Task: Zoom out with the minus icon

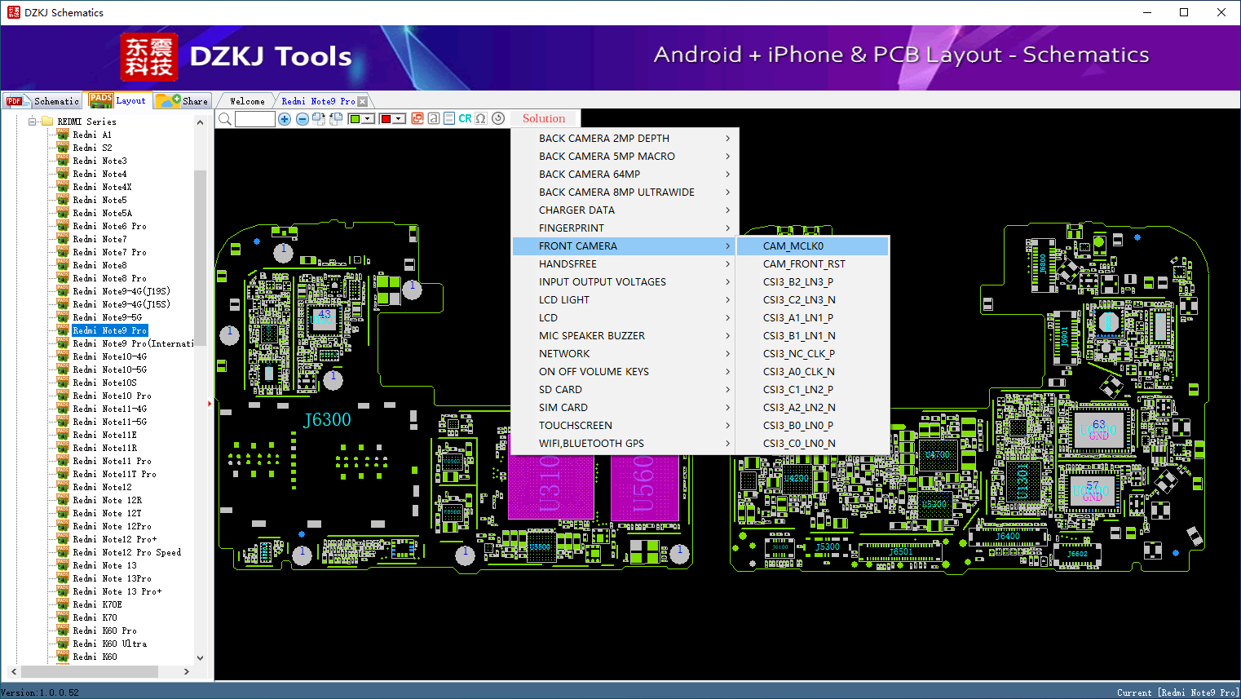Action: pos(303,119)
